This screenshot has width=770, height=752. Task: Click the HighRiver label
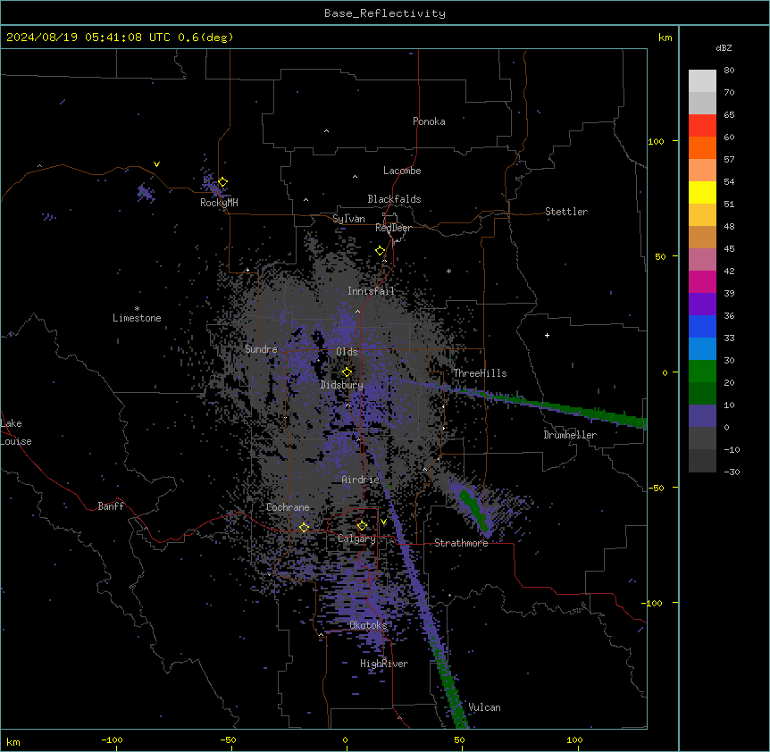point(384,664)
